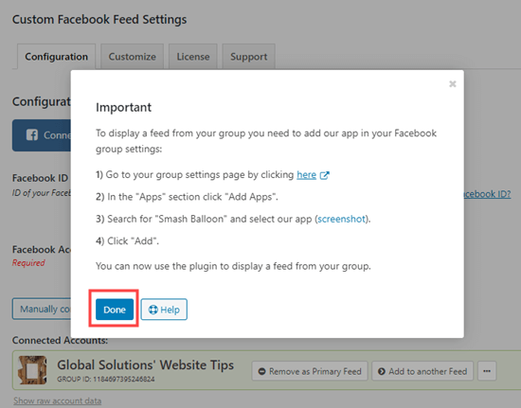The width and height of the screenshot is (521, 408).
Task: Close the Important dialog with X
Action: coord(452,84)
